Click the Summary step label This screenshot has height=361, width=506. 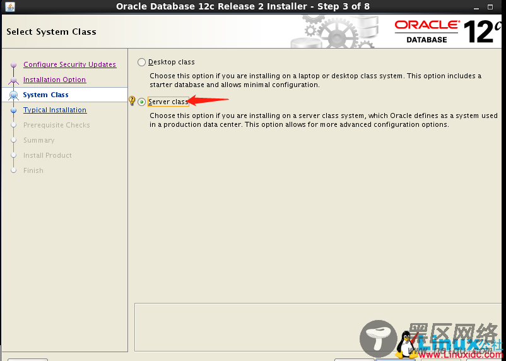[38, 140]
